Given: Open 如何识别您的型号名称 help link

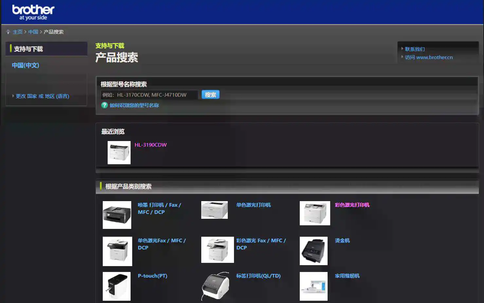Looking at the screenshot, I should point(134,105).
